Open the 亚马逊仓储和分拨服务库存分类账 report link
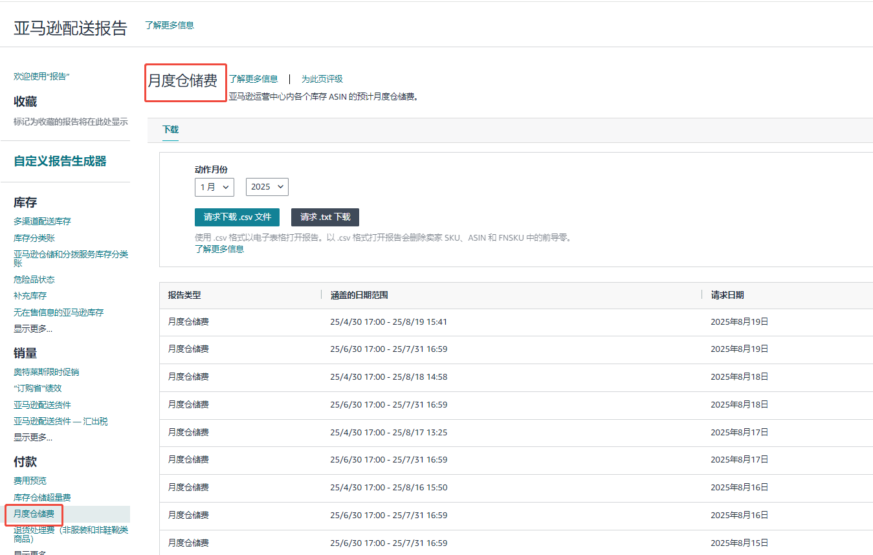The height and width of the screenshot is (555, 873). tap(71, 259)
